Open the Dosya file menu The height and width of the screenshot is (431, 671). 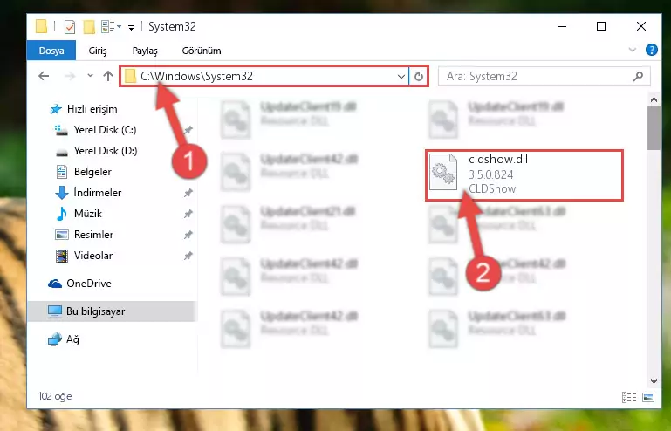tap(51, 51)
